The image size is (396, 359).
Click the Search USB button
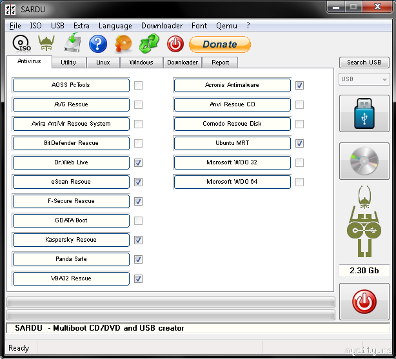[364, 63]
